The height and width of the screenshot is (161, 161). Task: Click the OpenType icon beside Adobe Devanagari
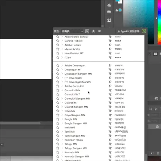pyautogui.click(x=110, y=65)
